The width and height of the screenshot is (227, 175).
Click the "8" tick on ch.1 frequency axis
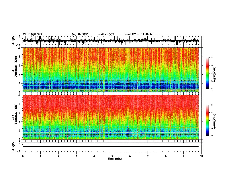point(20,57)
